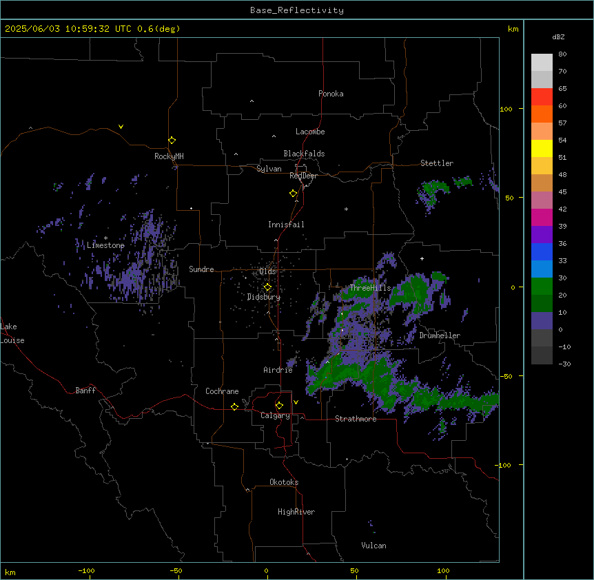Click the white asterisk above Limestone label
Image resolution: width=594 pixels, height=580 pixels.
pos(105,238)
